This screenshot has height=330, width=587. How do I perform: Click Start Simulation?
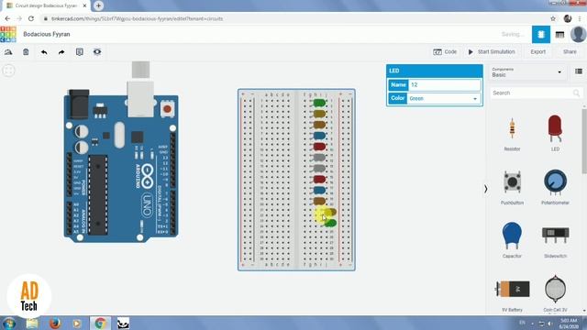[x=492, y=51]
